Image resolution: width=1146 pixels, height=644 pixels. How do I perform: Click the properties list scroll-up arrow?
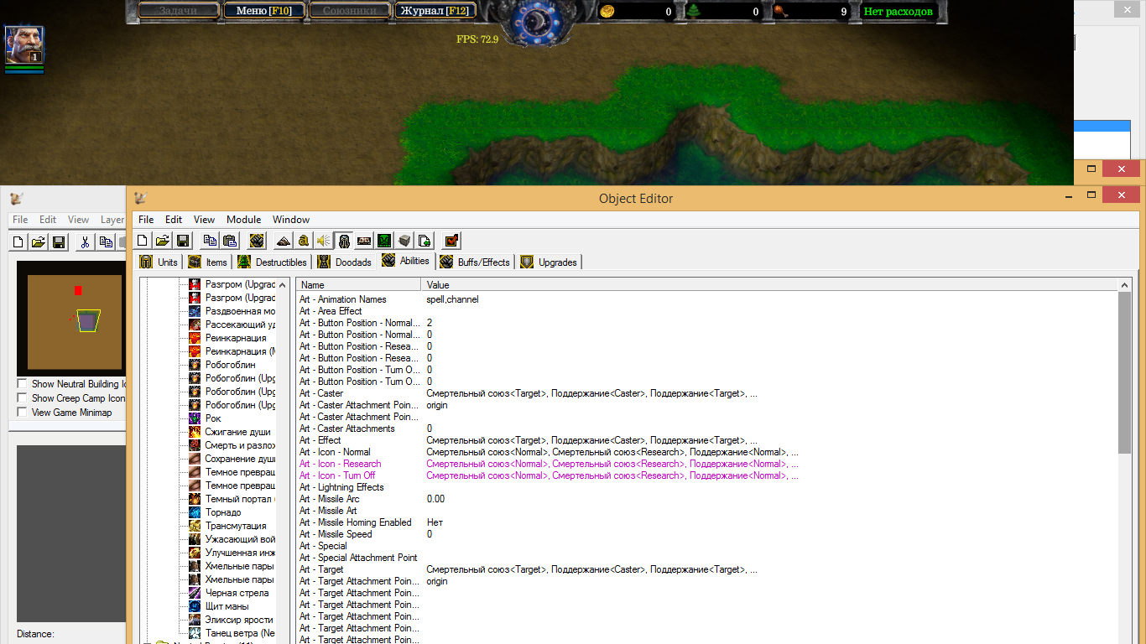tap(1125, 285)
